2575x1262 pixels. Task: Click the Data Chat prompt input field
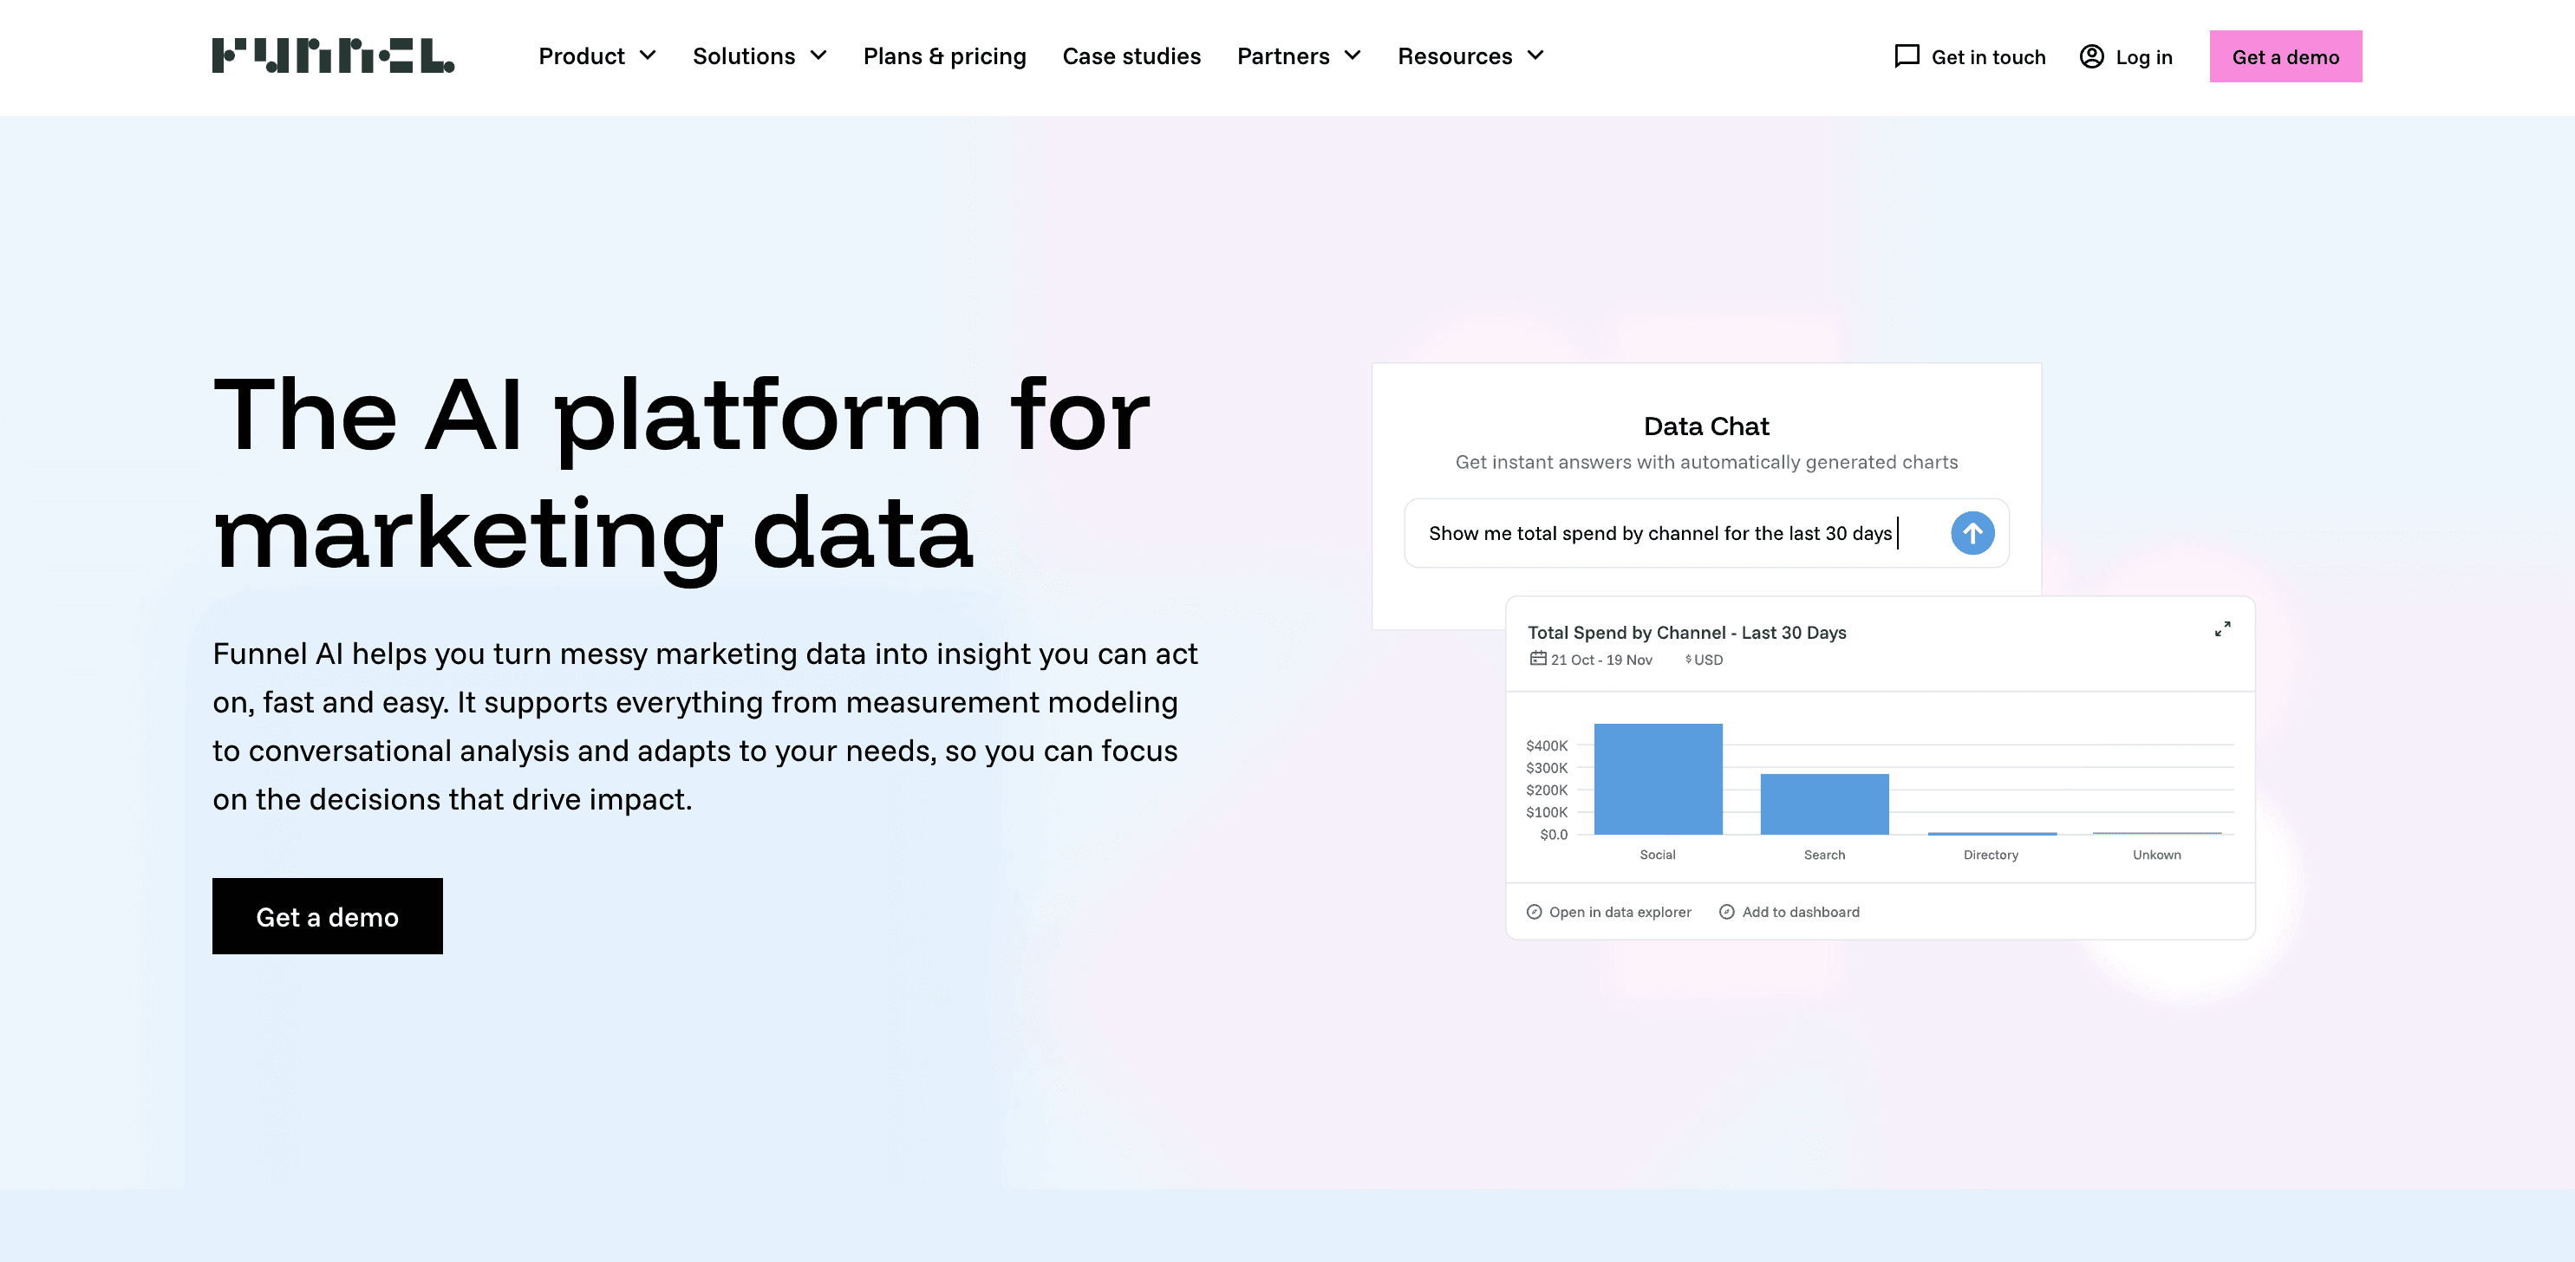pyautogui.click(x=1669, y=534)
